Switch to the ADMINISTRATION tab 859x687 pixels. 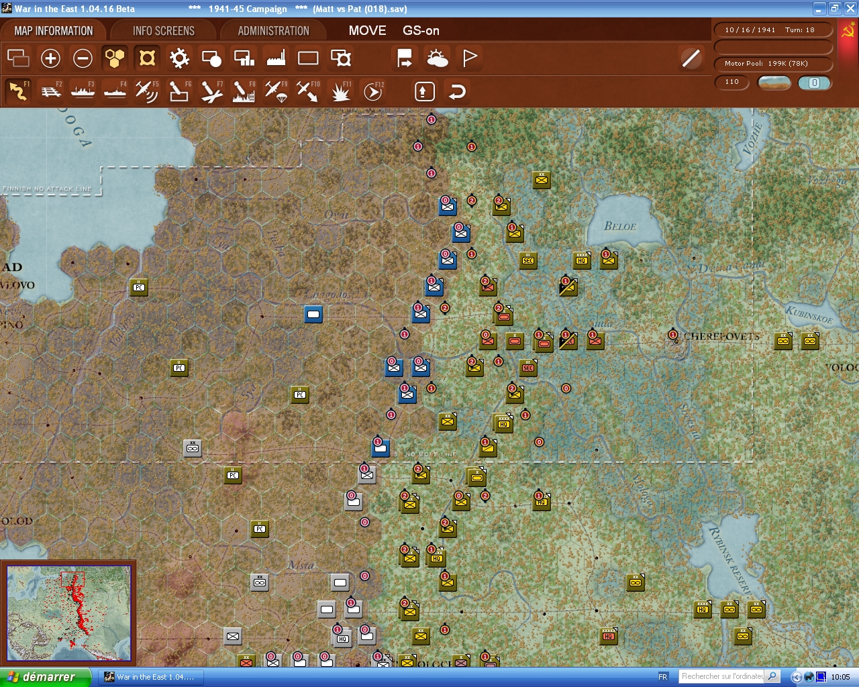pos(274,31)
